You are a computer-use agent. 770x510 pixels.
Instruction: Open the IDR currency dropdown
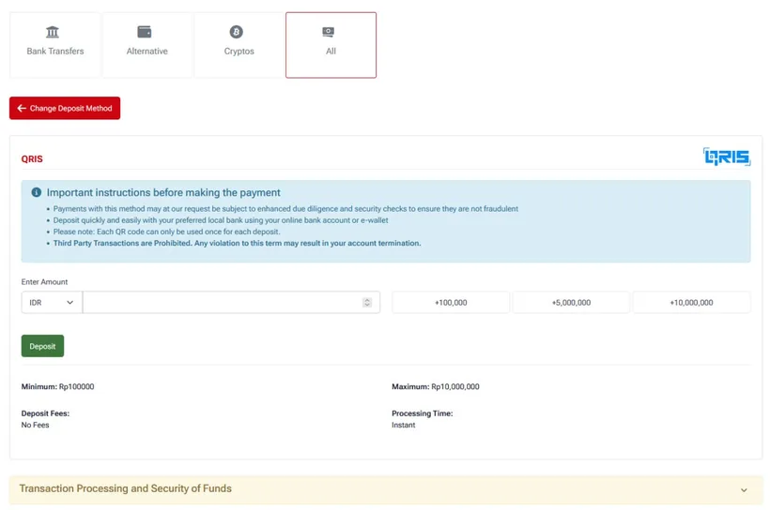point(52,303)
